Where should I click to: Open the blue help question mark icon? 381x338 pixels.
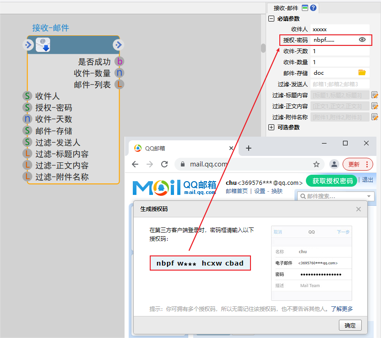[313, 8]
